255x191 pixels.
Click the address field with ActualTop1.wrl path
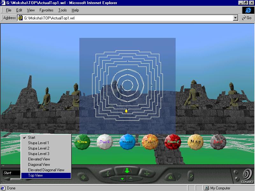tap(127, 18)
